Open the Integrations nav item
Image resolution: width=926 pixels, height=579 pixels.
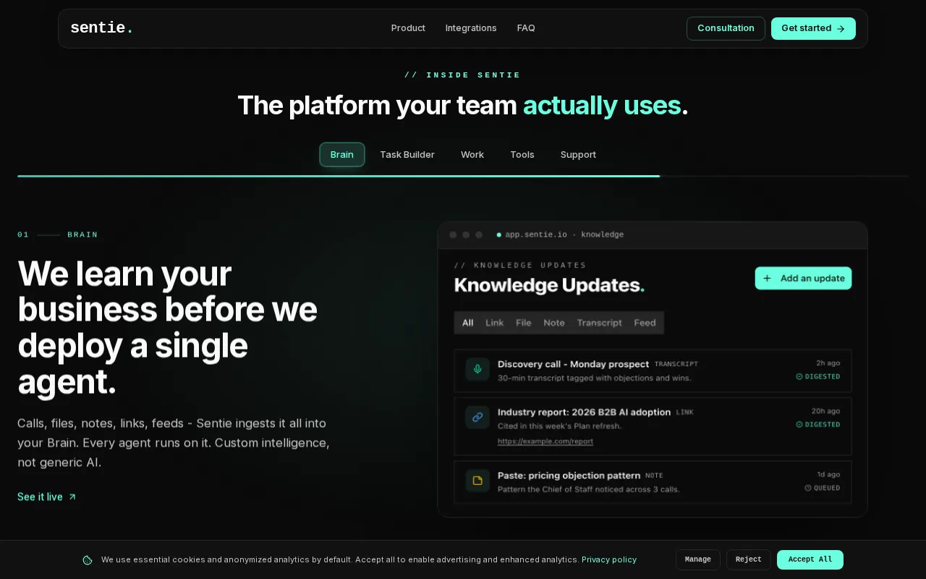tap(471, 28)
